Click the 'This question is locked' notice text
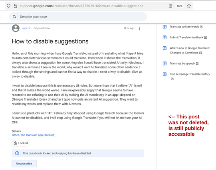The image size is (216, 170). (57, 153)
